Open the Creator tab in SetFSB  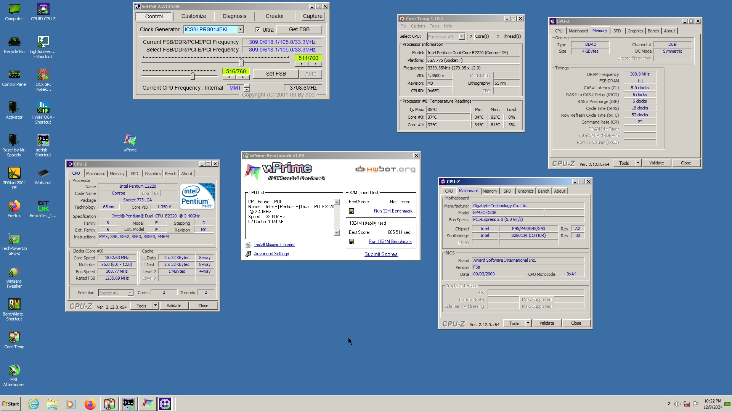click(275, 16)
